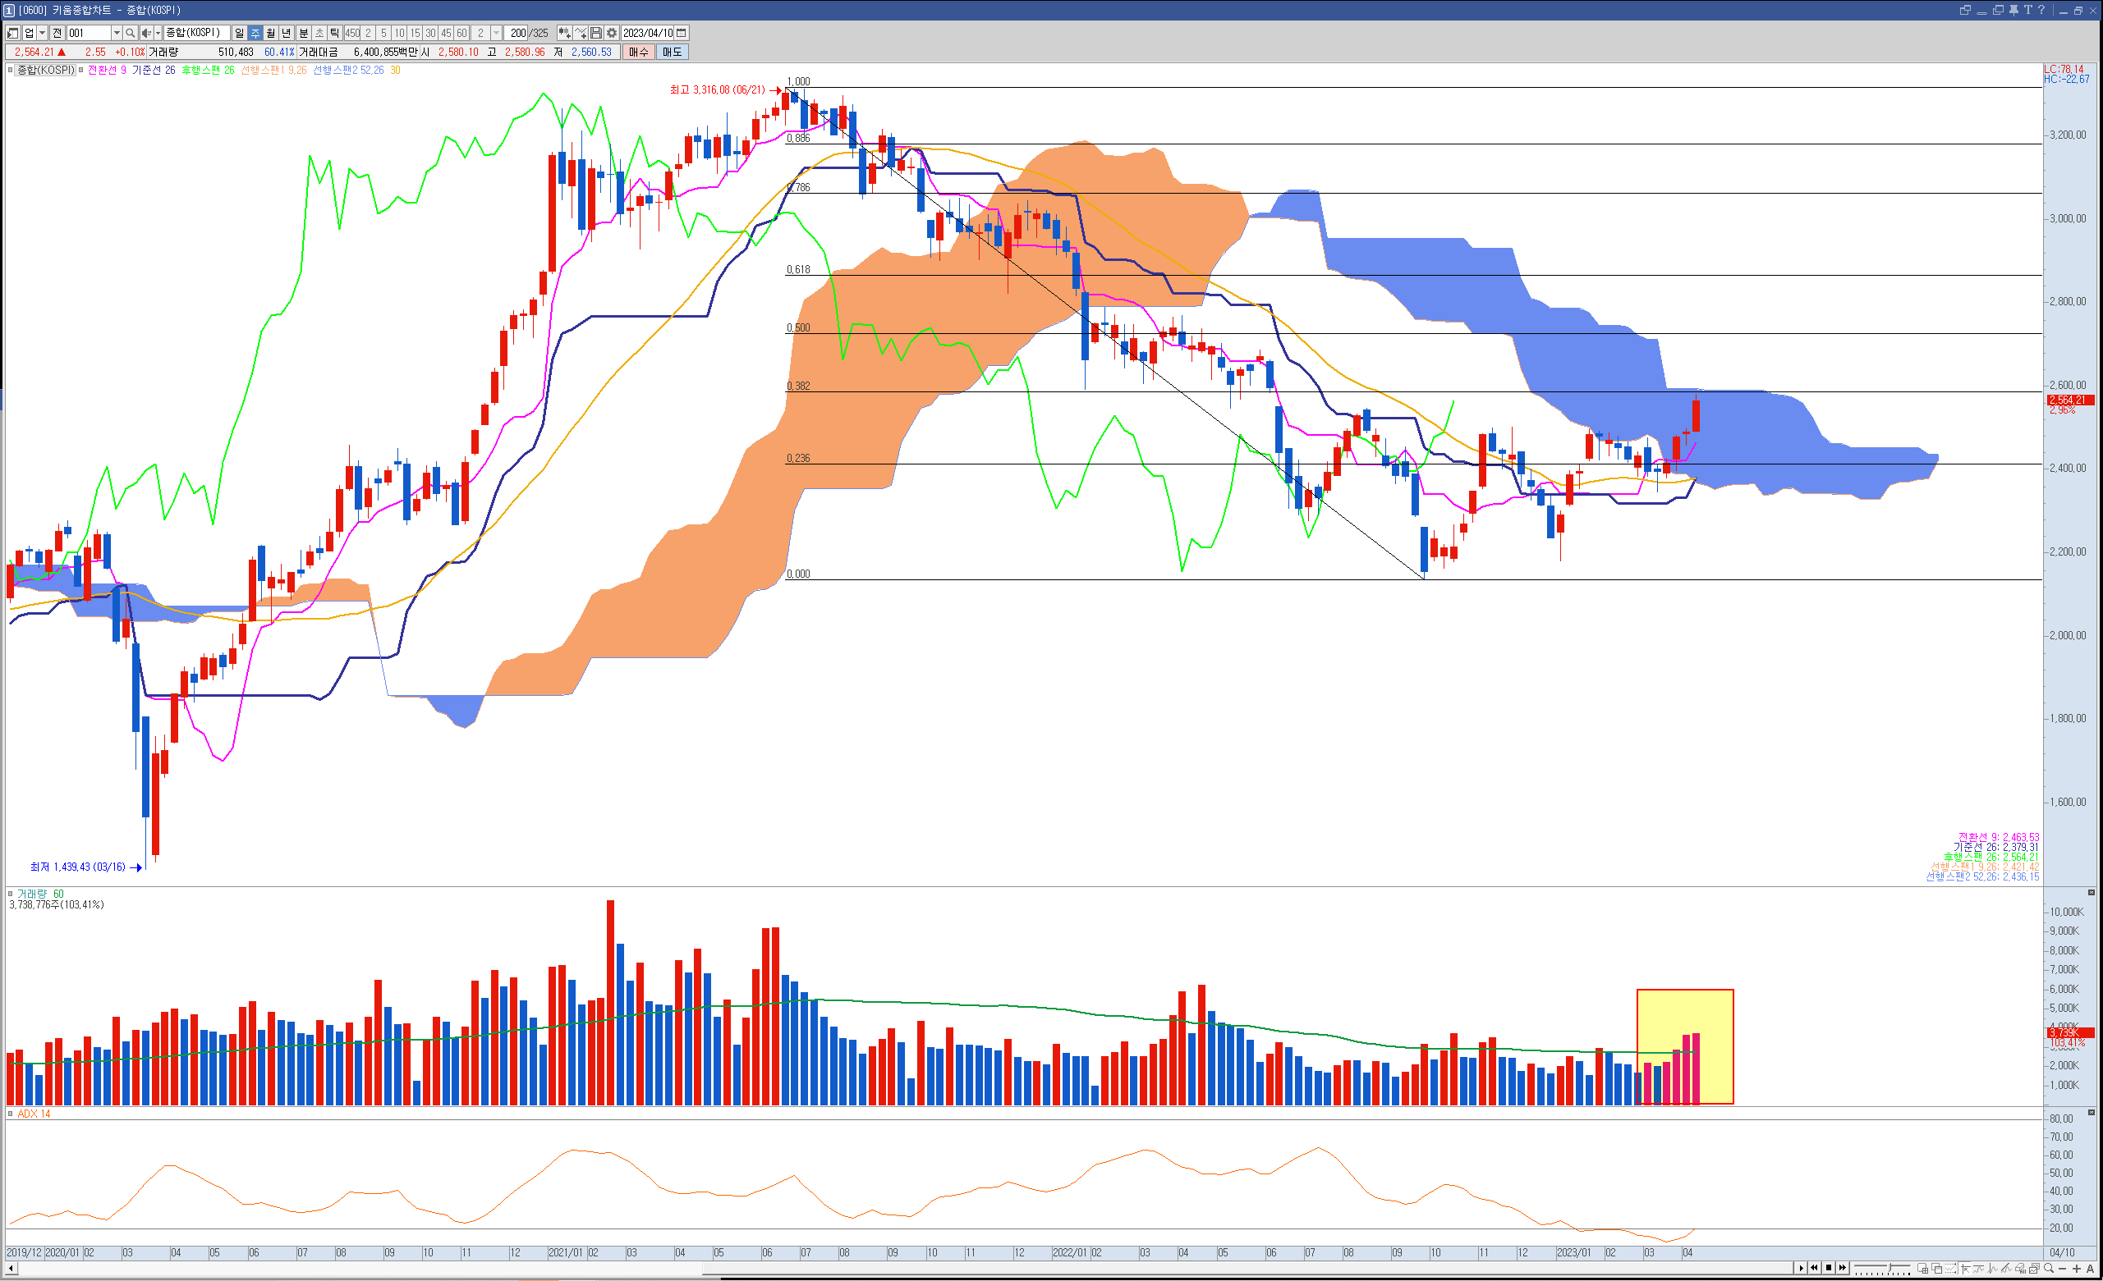This screenshot has width=2103, height=1281.
Task: Click the plus zoom-in icon at bottom right
Action: [2077, 1268]
